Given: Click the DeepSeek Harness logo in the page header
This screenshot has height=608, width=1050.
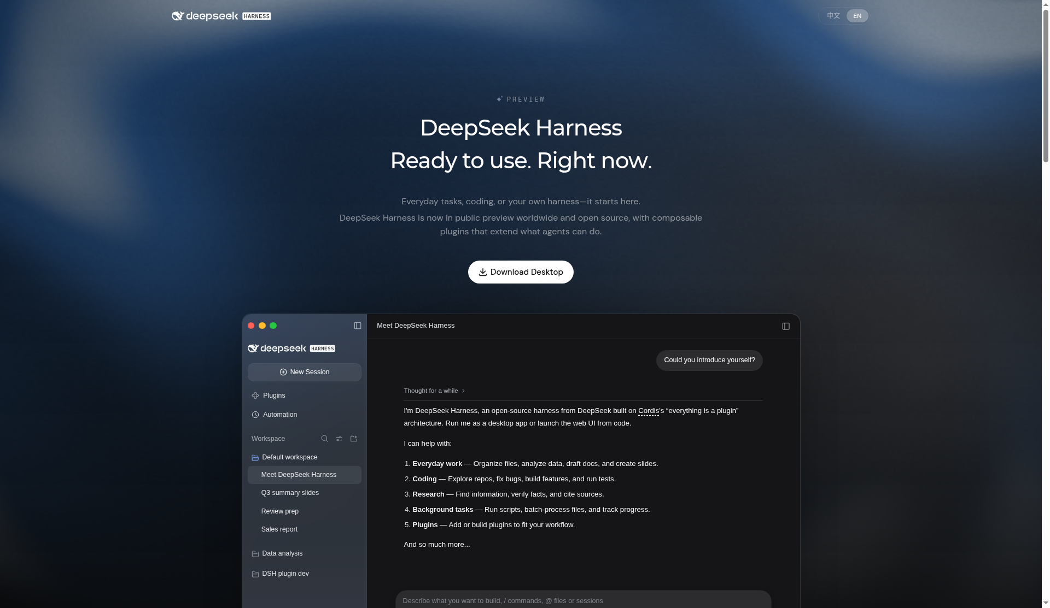Looking at the screenshot, I should (221, 16).
